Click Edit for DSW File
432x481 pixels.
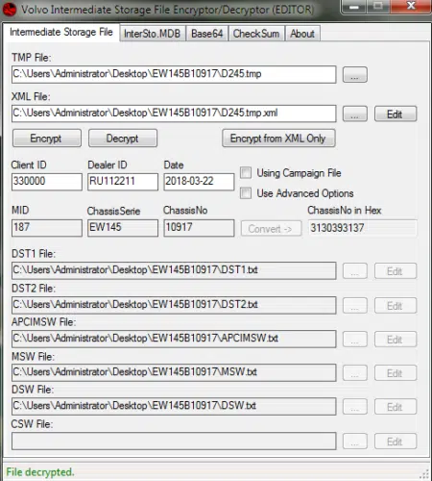click(396, 407)
